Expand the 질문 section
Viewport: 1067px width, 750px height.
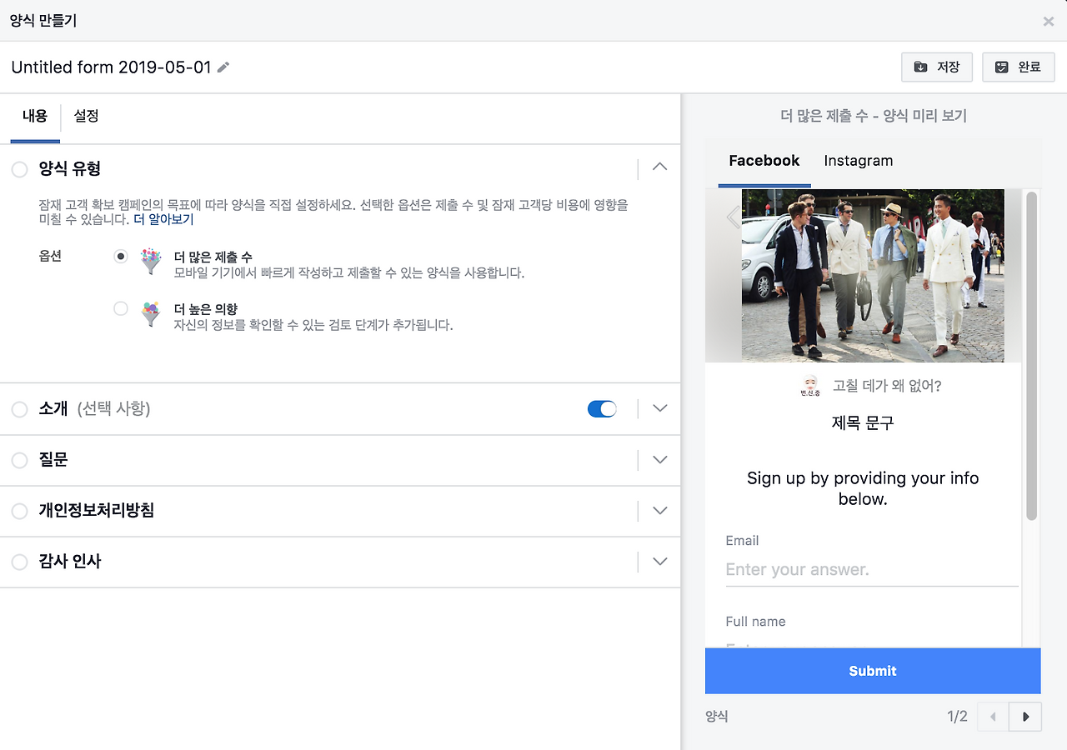(659, 459)
